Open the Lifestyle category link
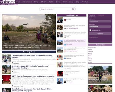 (90, 52)
